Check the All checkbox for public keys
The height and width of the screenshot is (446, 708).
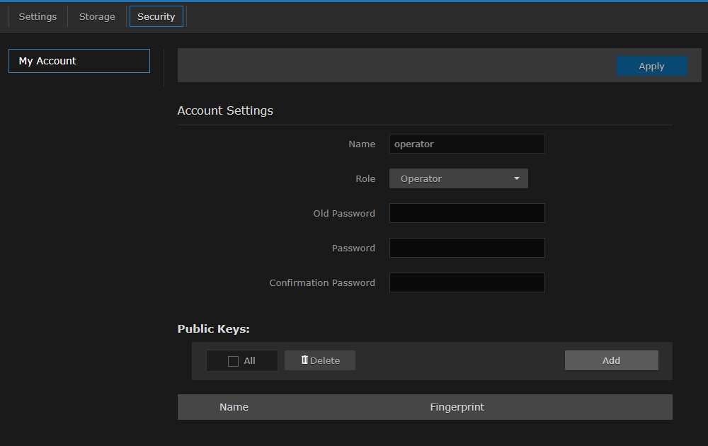234,361
